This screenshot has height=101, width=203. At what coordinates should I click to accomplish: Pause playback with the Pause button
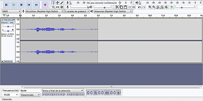[x=6, y=5]
